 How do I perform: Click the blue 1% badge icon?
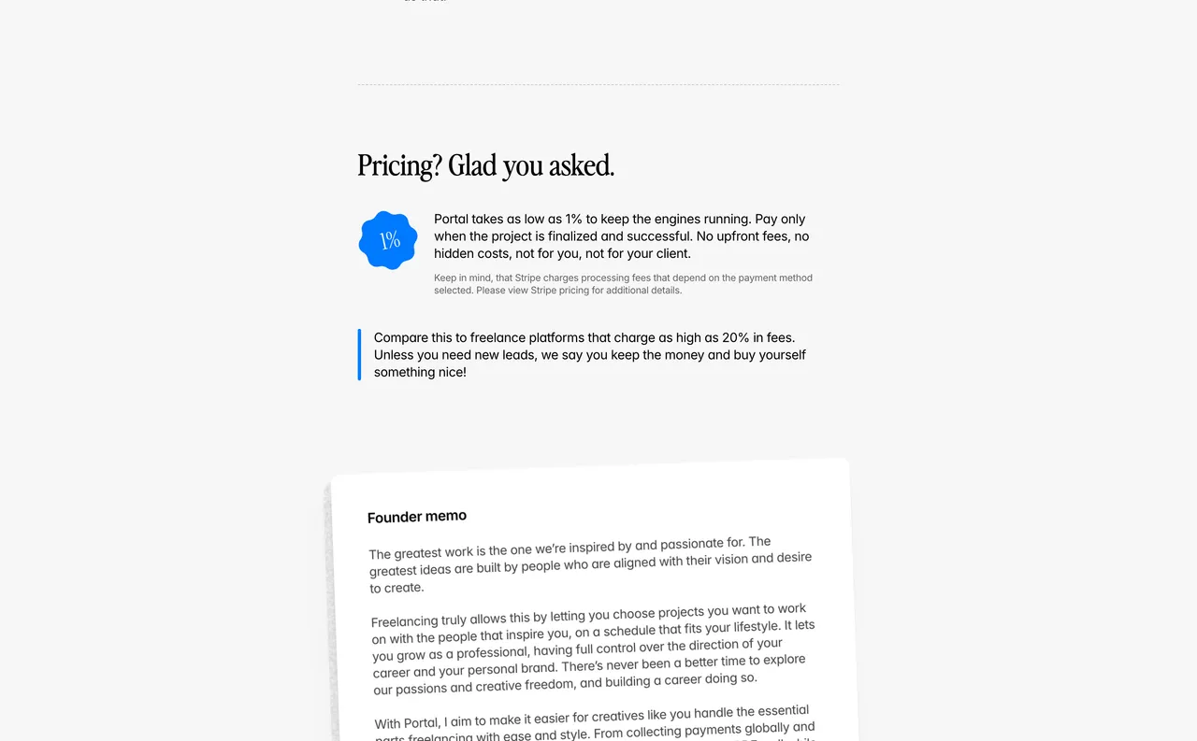(388, 240)
